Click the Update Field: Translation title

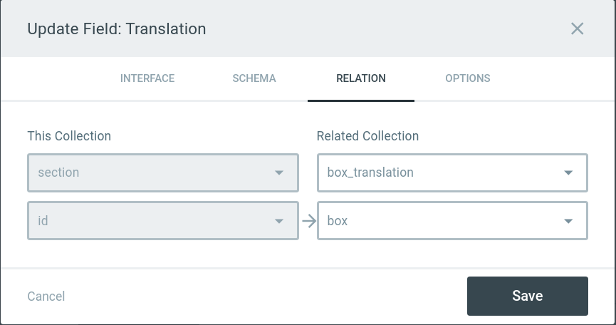[117, 29]
